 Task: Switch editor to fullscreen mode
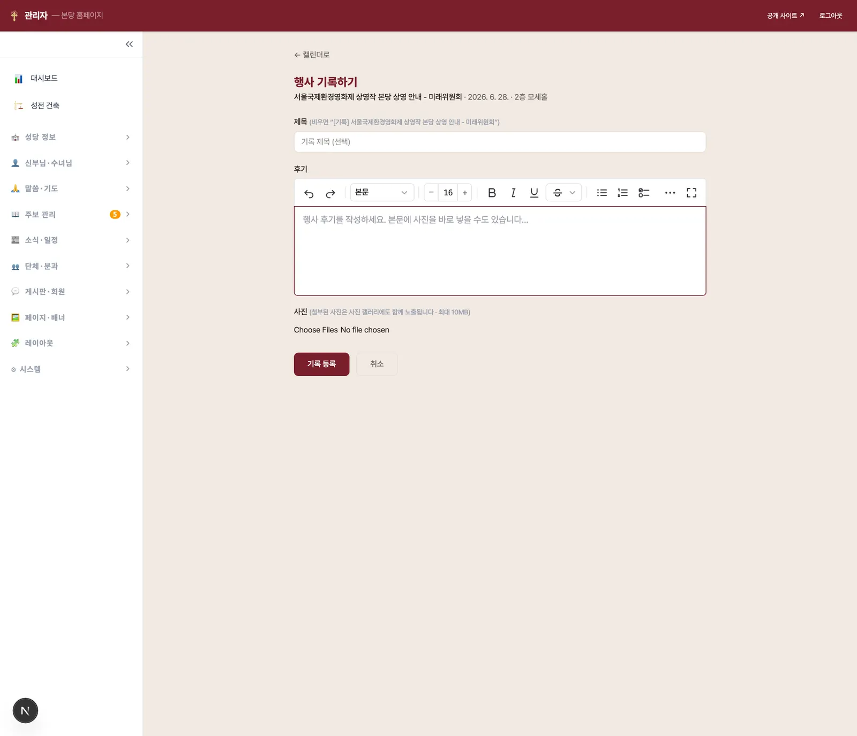click(691, 193)
